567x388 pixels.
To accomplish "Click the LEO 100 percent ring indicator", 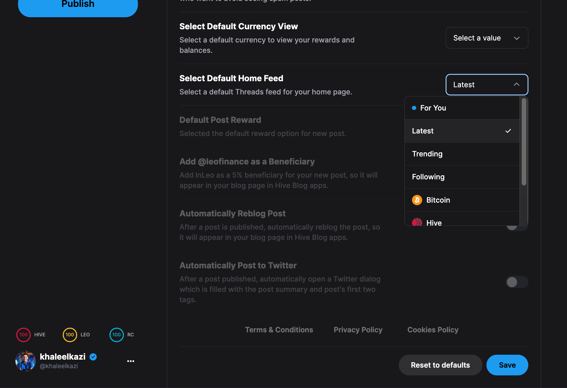I will point(70,335).
